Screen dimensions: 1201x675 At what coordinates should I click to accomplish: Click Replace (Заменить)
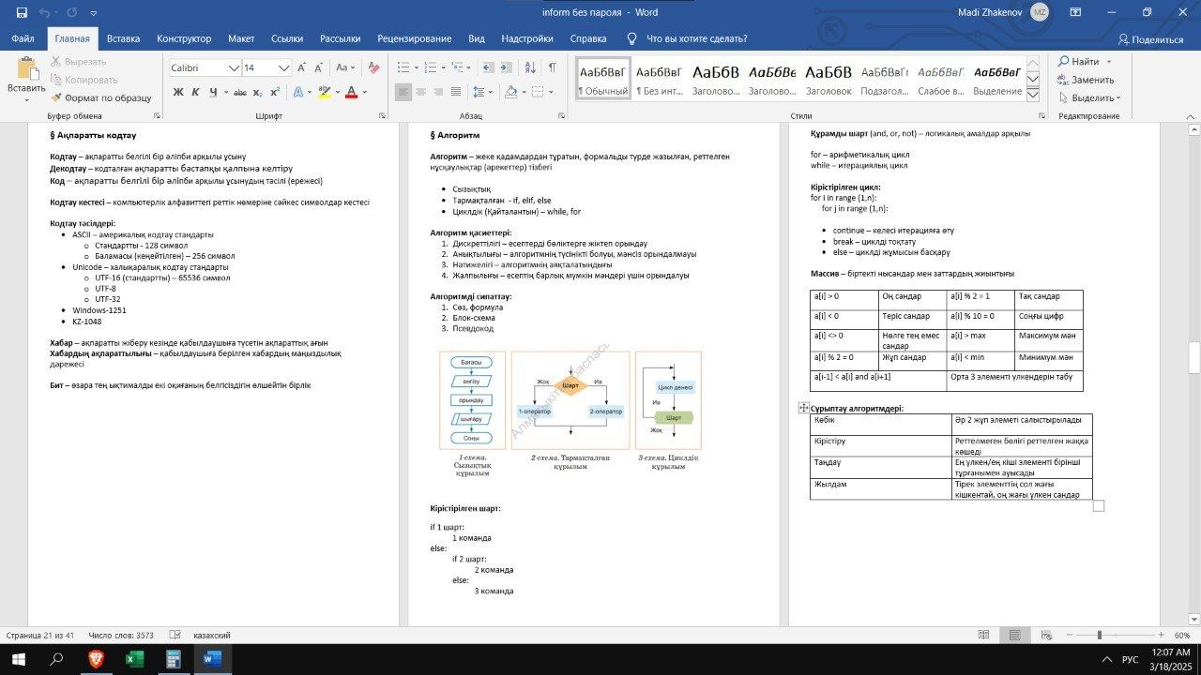click(1086, 80)
